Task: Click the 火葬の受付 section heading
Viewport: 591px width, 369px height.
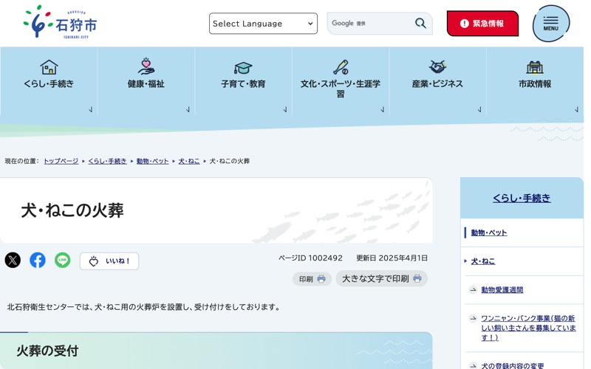Action: [47, 351]
